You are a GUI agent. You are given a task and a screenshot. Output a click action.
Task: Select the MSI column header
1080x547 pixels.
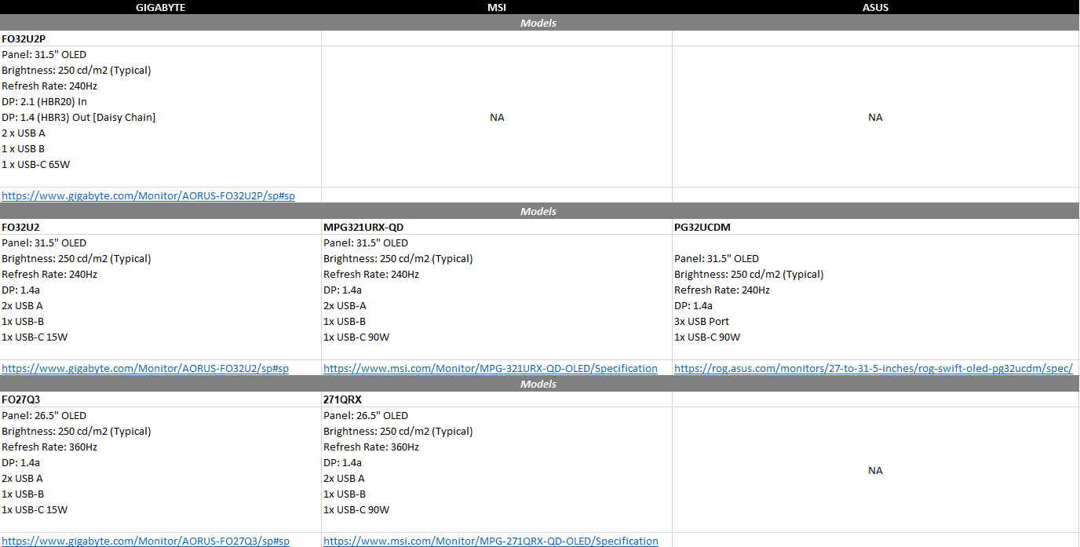click(496, 7)
